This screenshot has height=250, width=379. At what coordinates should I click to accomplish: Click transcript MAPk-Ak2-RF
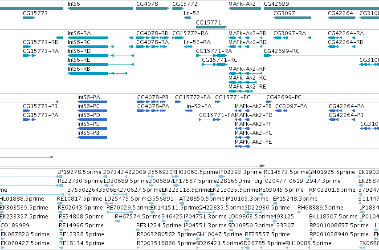(x=245, y=73)
